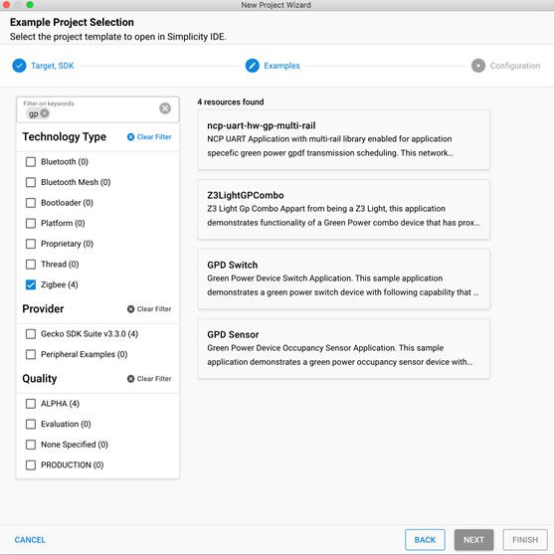Image resolution: width=554 pixels, height=555 pixels.
Task: Tick the Bluetooth Mesh (0) checkbox
Action: [x=31, y=182]
